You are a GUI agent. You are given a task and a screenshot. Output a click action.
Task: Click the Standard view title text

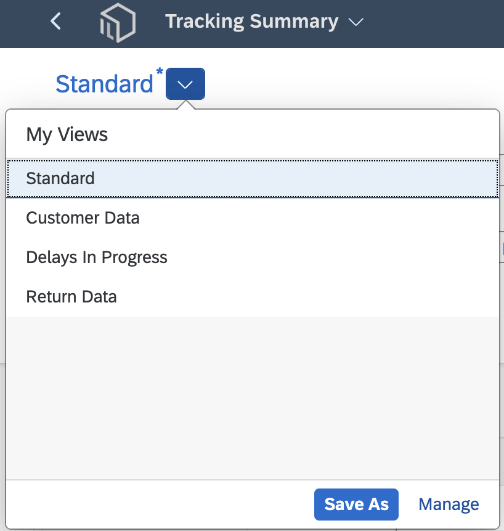tap(105, 84)
